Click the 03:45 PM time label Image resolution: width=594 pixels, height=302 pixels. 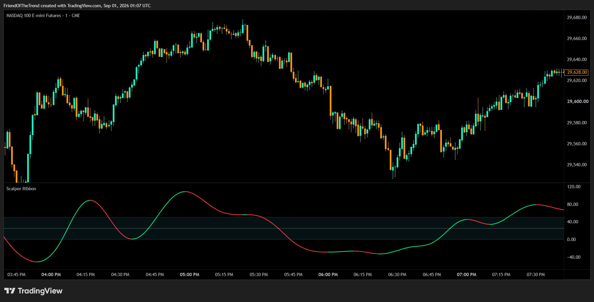coord(16,274)
